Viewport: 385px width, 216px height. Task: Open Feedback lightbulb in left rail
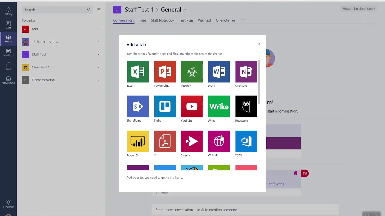click(8, 204)
